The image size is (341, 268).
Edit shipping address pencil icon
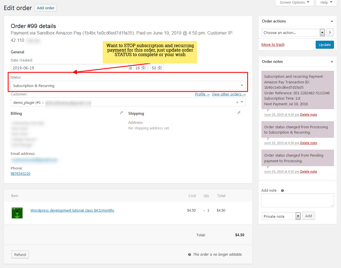click(239, 113)
